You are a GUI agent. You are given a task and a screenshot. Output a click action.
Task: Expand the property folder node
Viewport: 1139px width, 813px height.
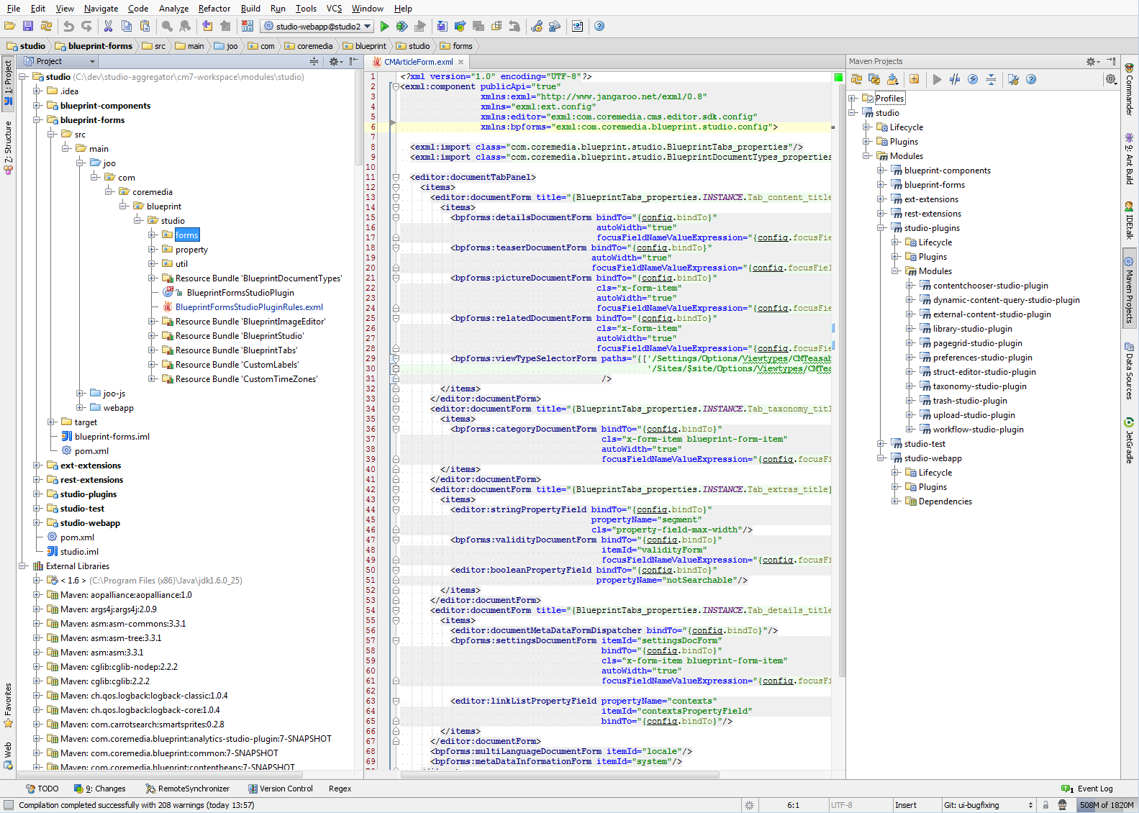[x=152, y=250]
